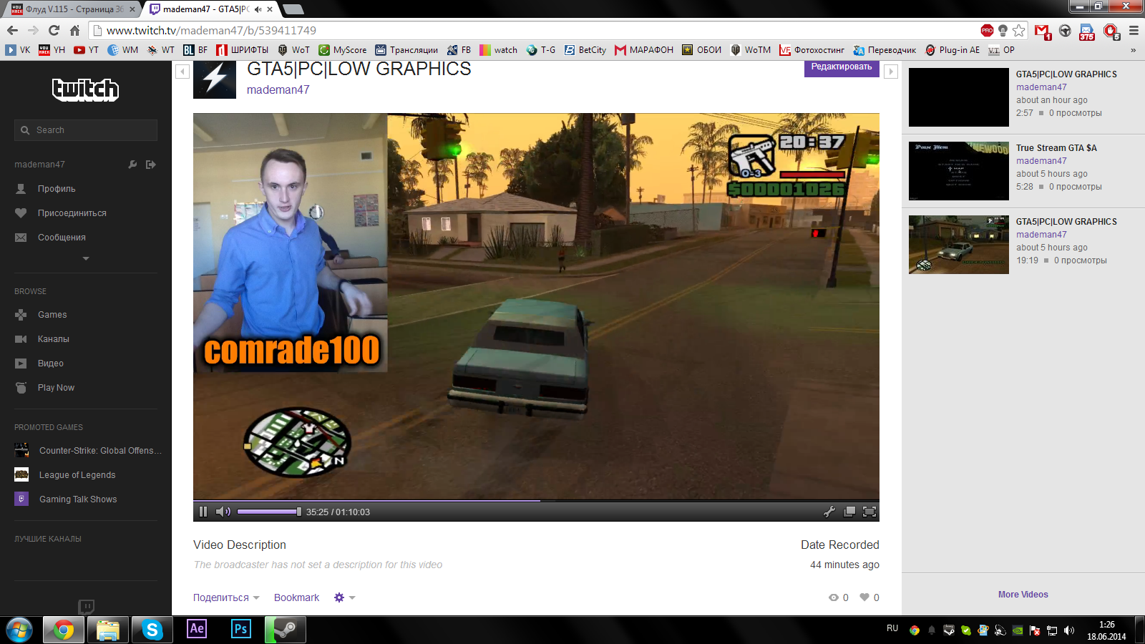The image size is (1145, 644).
Task: Open WoT bookmark
Action: point(293,50)
